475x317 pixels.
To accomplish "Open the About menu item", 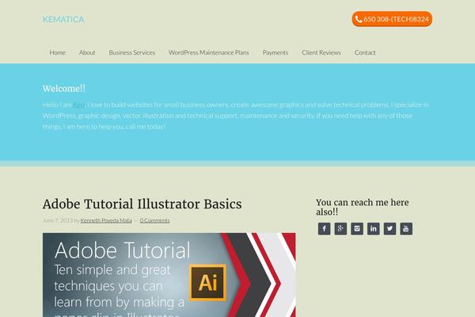I will [x=87, y=52].
